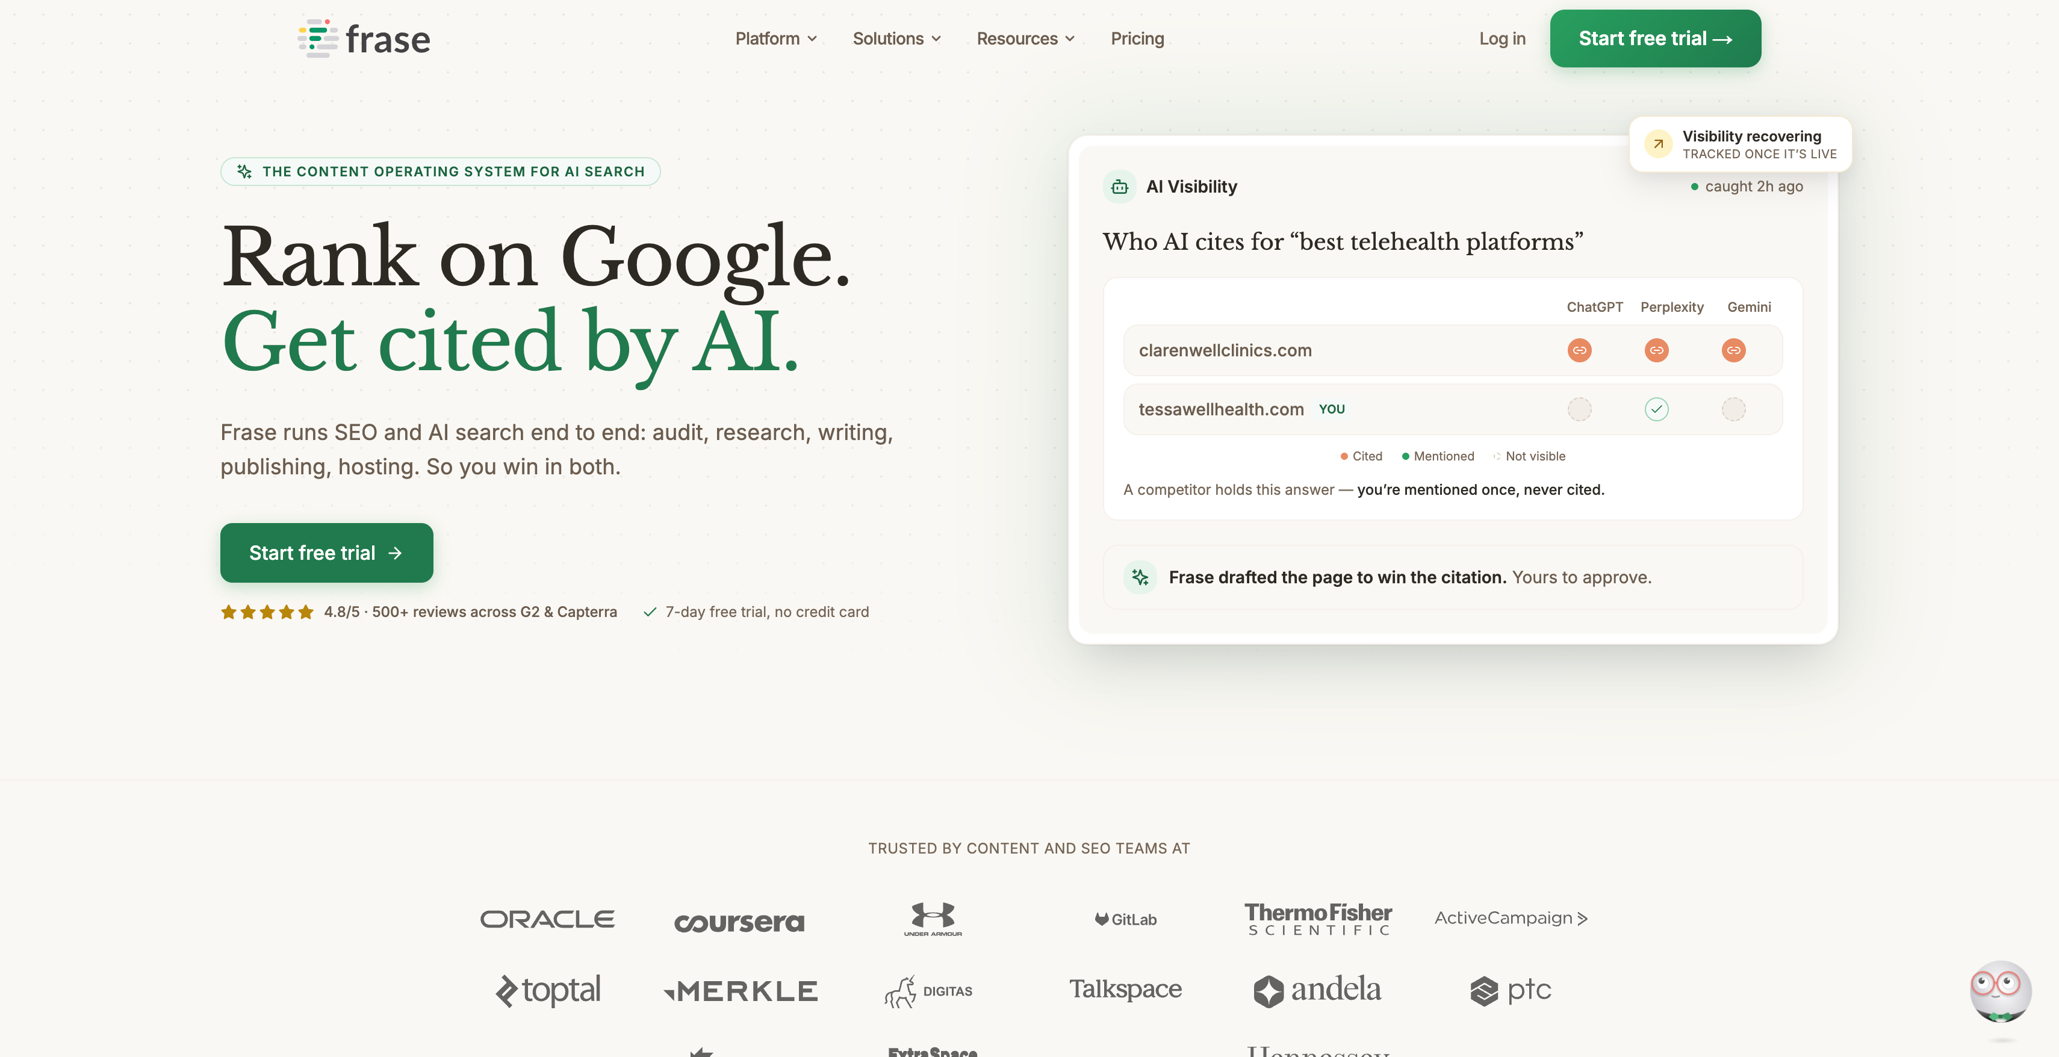This screenshot has width=2059, height=1057.
Task: Click the clarenwellclinics.com domain text
Action: [1225, 350]
